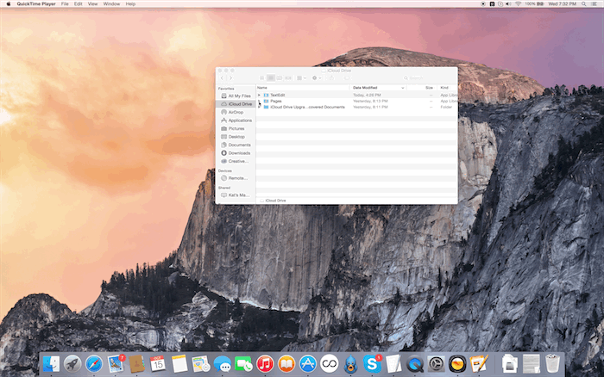Screen dimensions: 604x377
Task: Click the Finder back arrow
Action: (221, 78)
